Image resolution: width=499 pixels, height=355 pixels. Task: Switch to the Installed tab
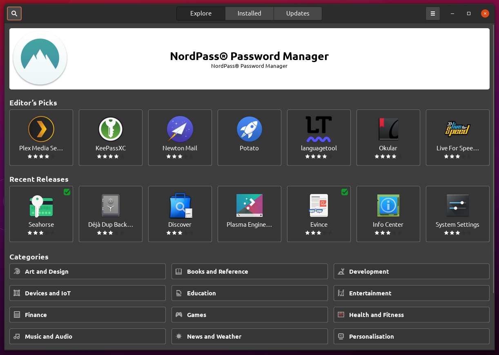[x=249, y=13]
